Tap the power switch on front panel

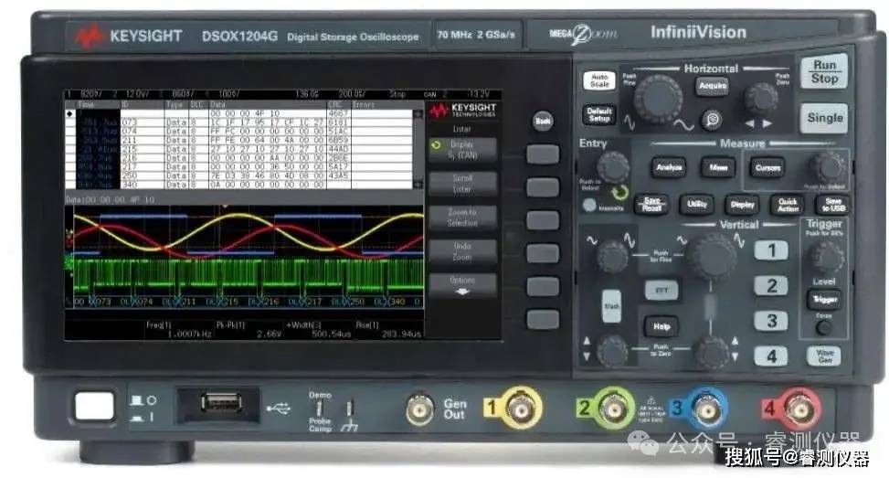(95, 406)
